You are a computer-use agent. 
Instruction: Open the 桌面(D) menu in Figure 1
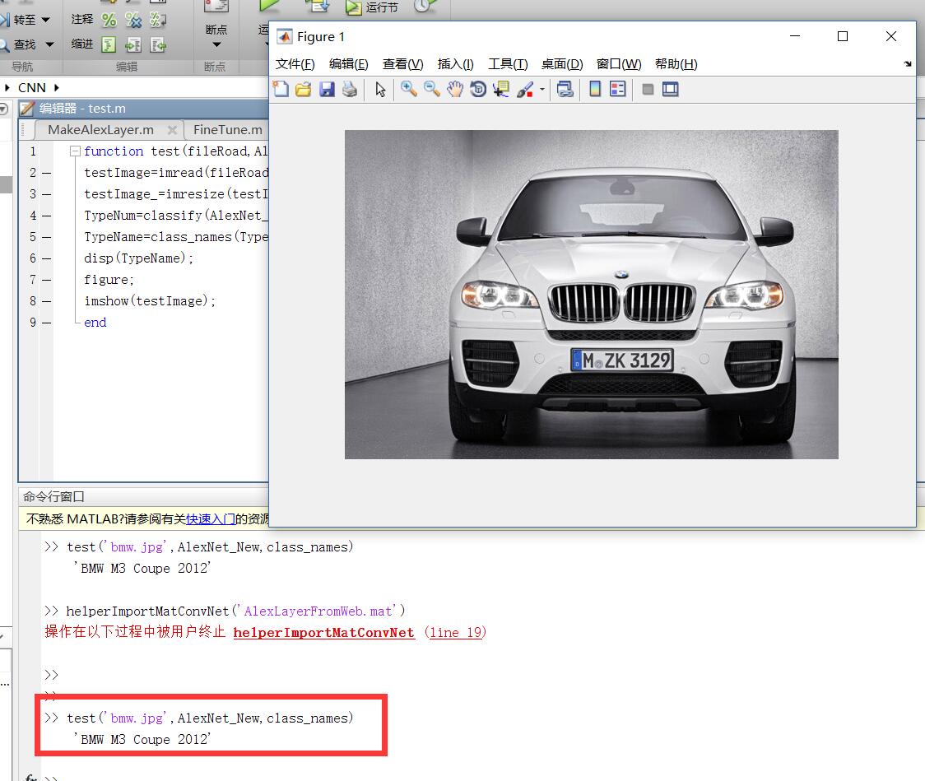click(x=562, y=63)
